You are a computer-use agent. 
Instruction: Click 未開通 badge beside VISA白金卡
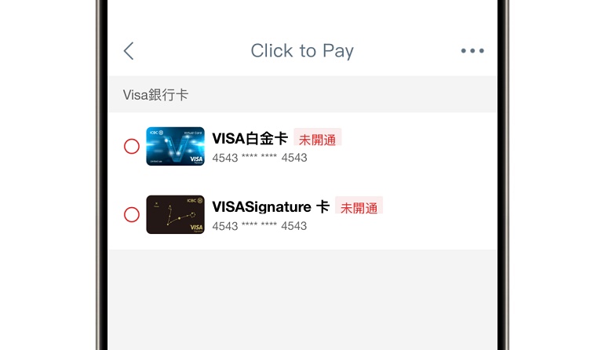(318, 139)
